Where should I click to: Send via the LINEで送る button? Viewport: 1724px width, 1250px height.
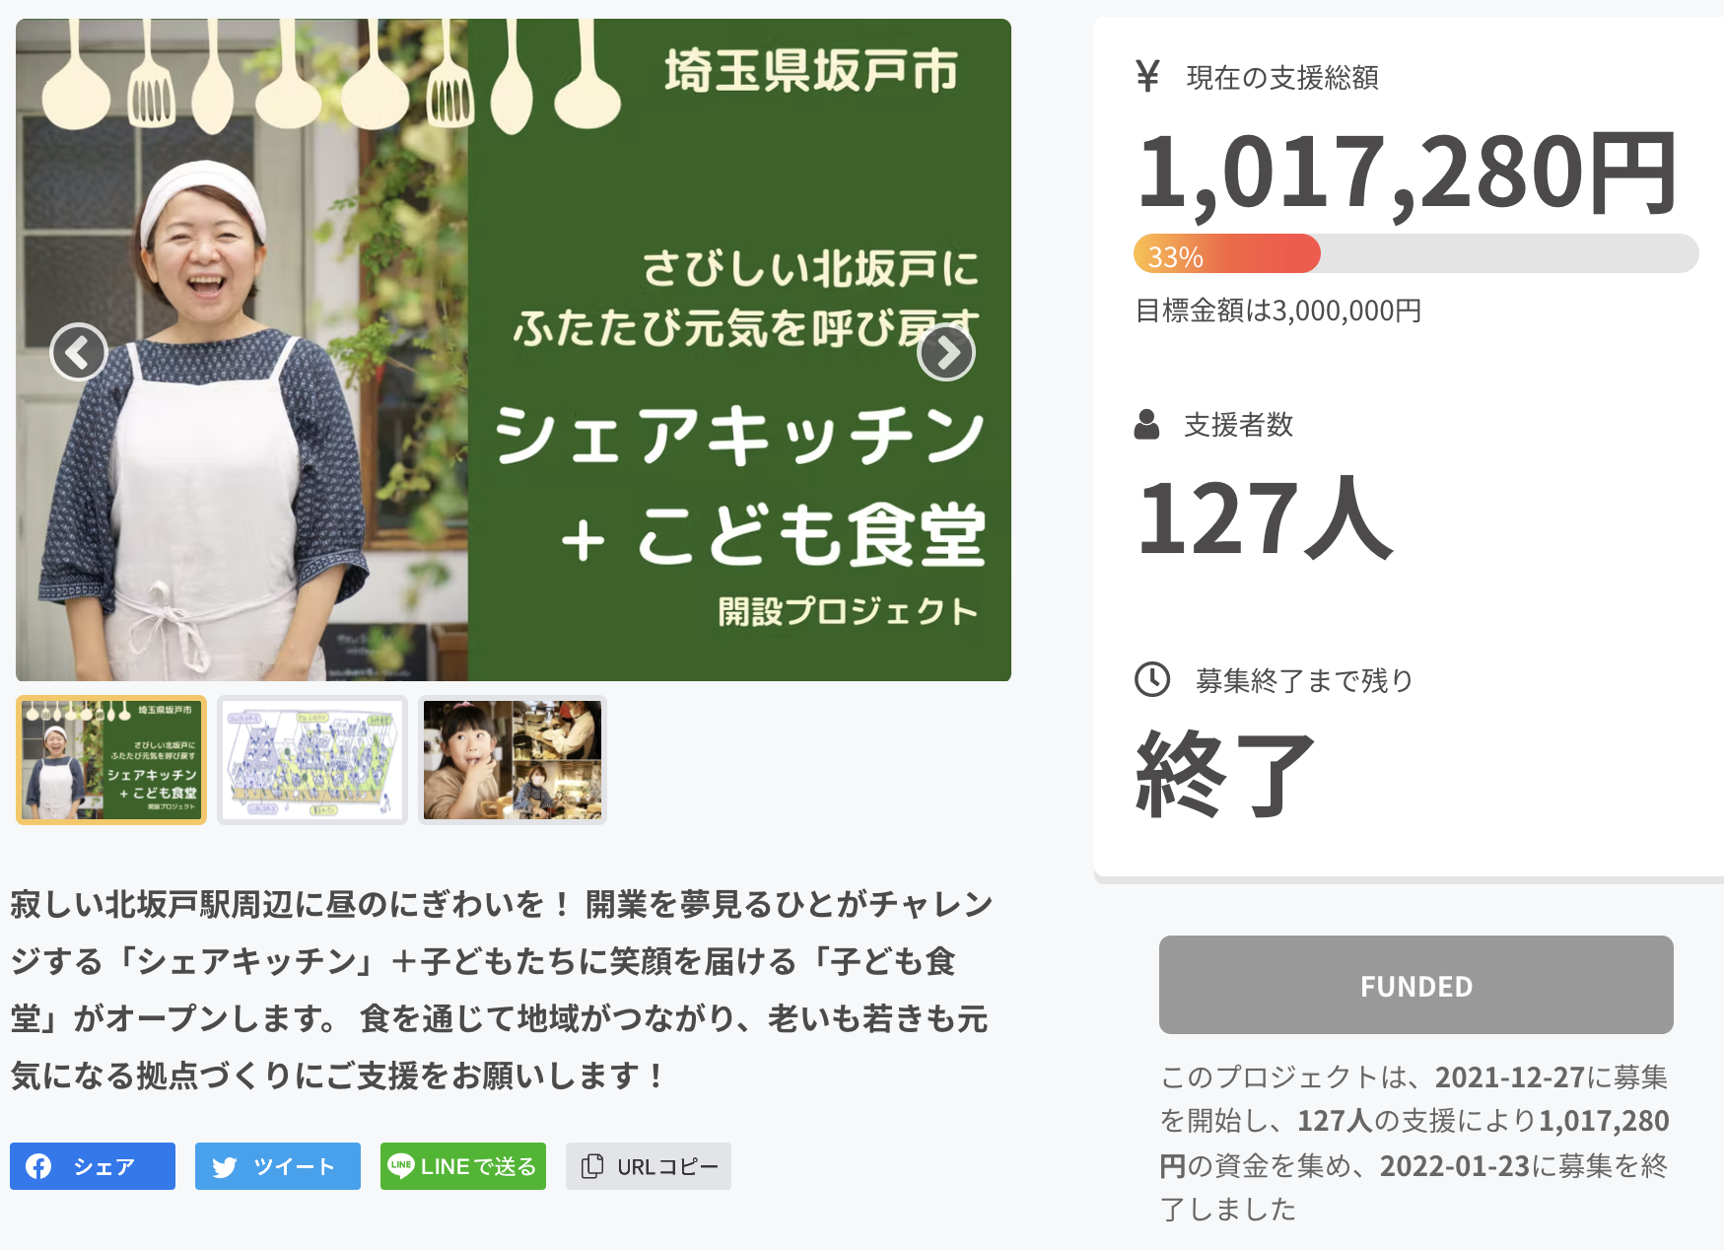pyautogui.click(x=463, y=1166)
